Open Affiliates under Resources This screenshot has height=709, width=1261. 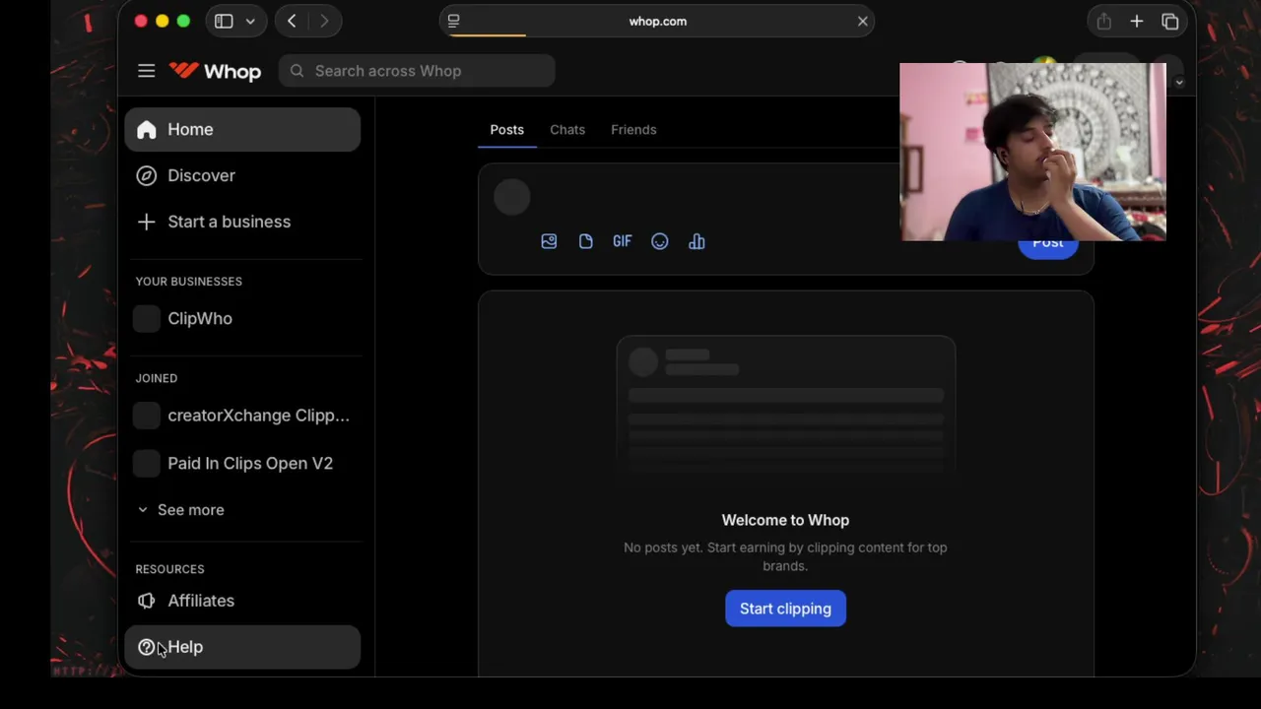point(242,601)
